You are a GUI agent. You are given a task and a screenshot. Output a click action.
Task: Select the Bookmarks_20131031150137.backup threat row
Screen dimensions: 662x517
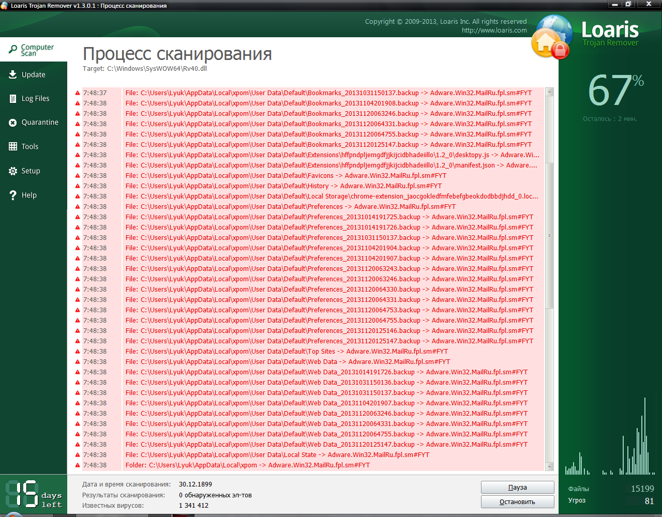point(309,93)
